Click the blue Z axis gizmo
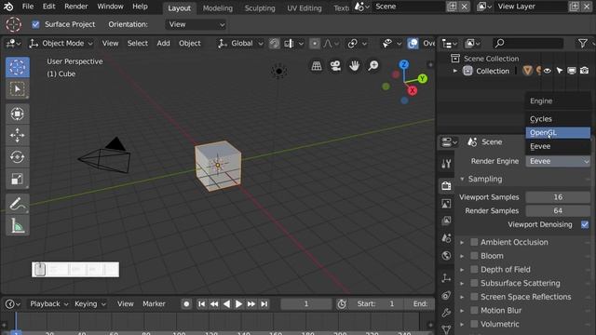 point(404,64)
